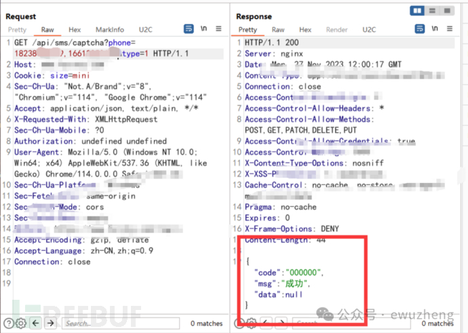Screen dimensions: 468x333
Task: Toggle show non-printable chars (\n) in Request
Action: [203, 28]
